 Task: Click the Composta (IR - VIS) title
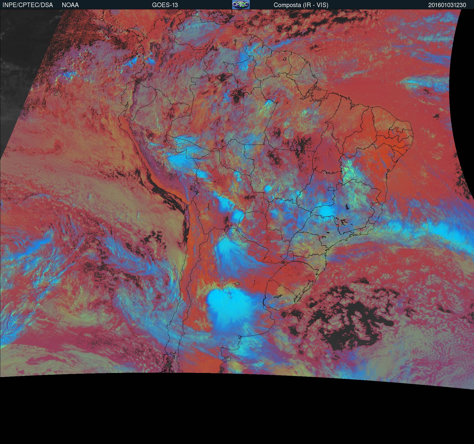[301, 5]
